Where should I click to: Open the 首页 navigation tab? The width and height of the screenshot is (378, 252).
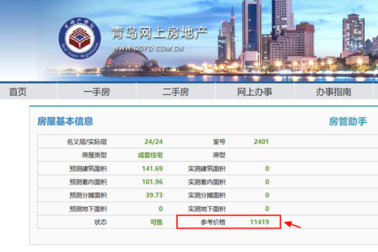(18, 92)
